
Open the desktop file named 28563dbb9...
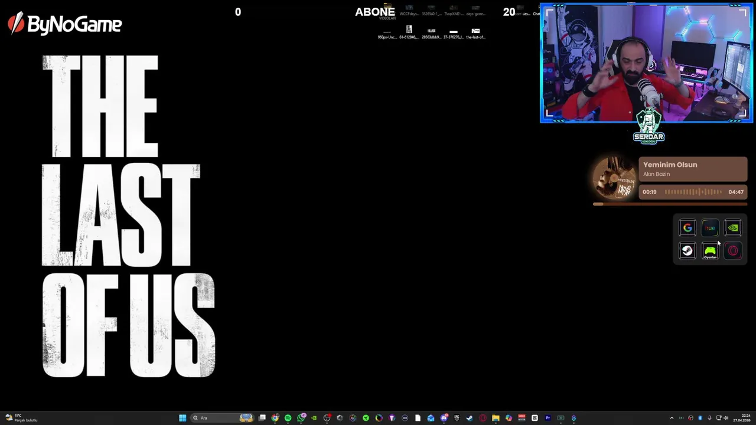click(431, 32)
